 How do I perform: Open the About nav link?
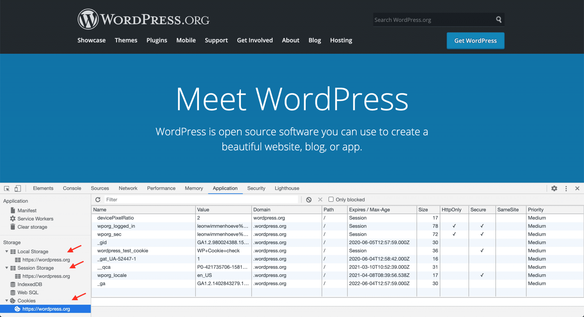coord(291,40)
